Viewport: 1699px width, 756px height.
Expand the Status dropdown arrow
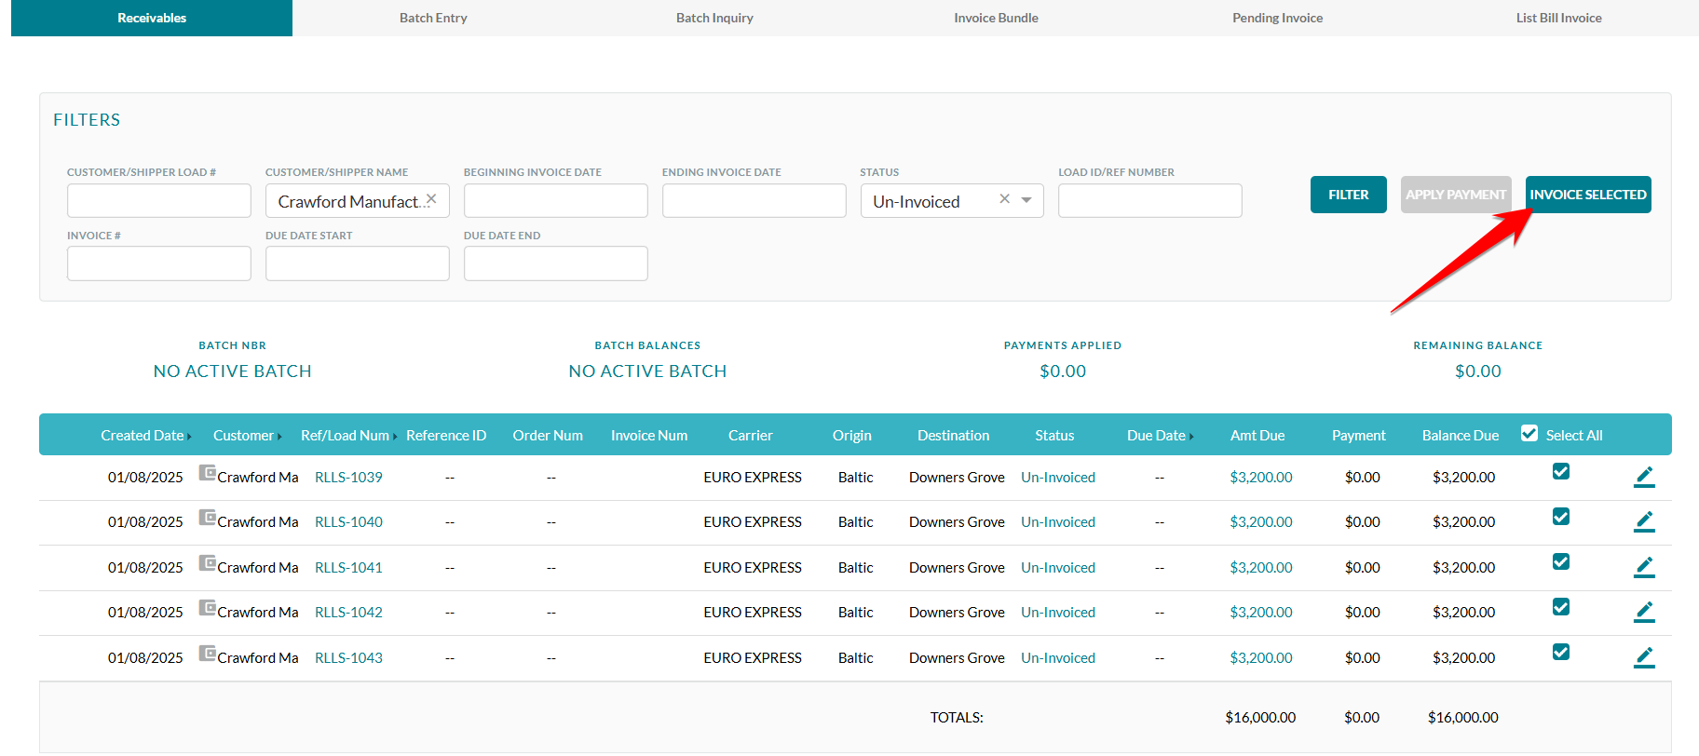1026,200
